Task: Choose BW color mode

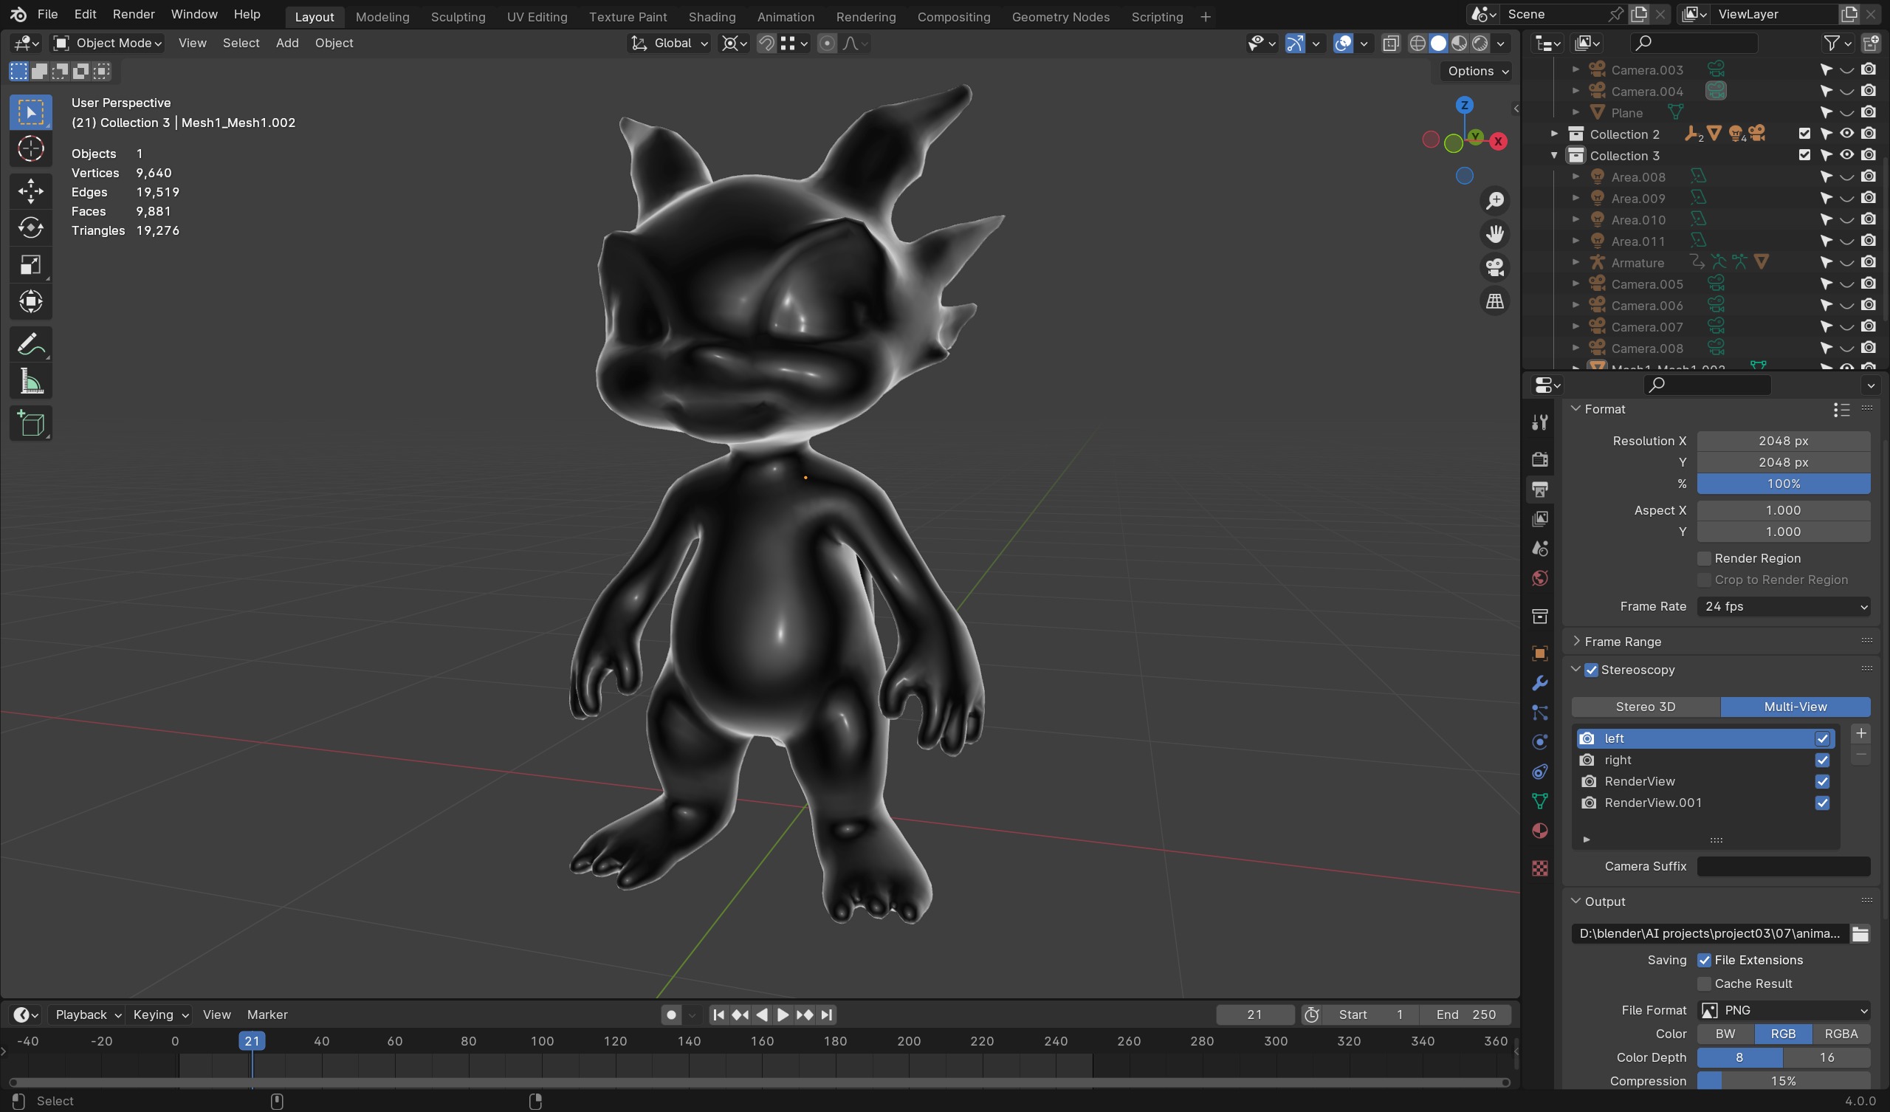Action: coord(1726,1034)
